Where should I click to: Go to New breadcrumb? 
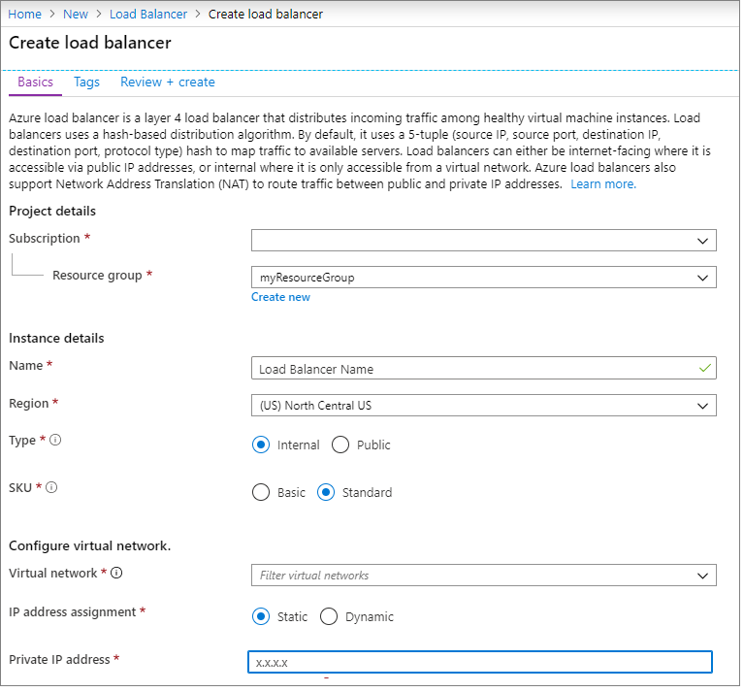[76, 15]
